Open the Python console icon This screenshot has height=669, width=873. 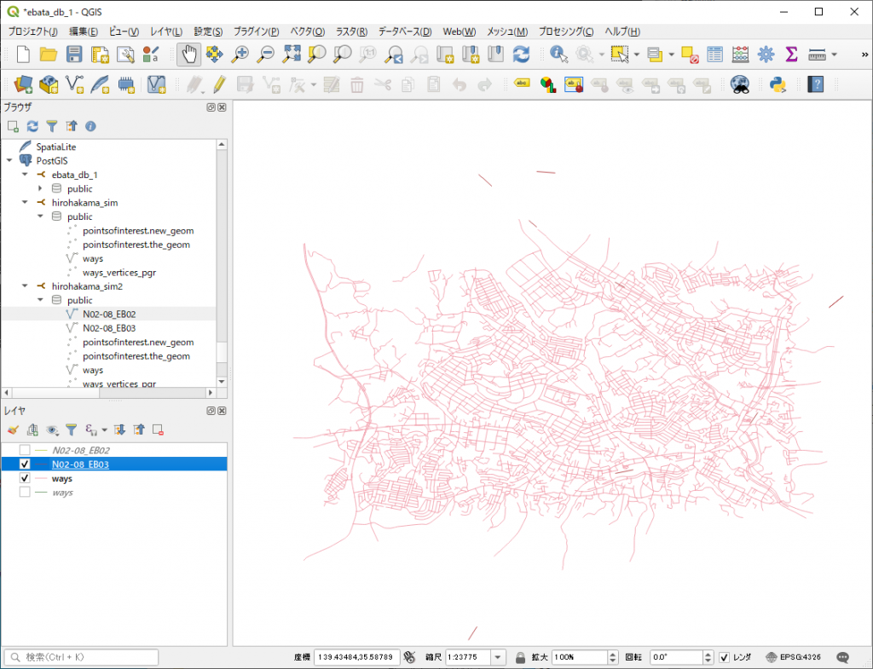tap(777, 84)
